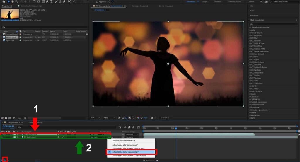
Task: Open the 50% magnification dropdown
Action: pyautogui.click(x=95, y=118)
